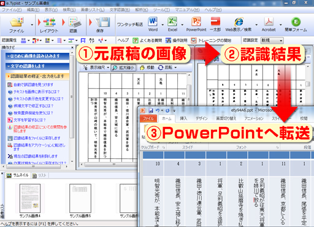Open PowerPoint デザイン ribbon tab
314x227 pixels.
202,118
